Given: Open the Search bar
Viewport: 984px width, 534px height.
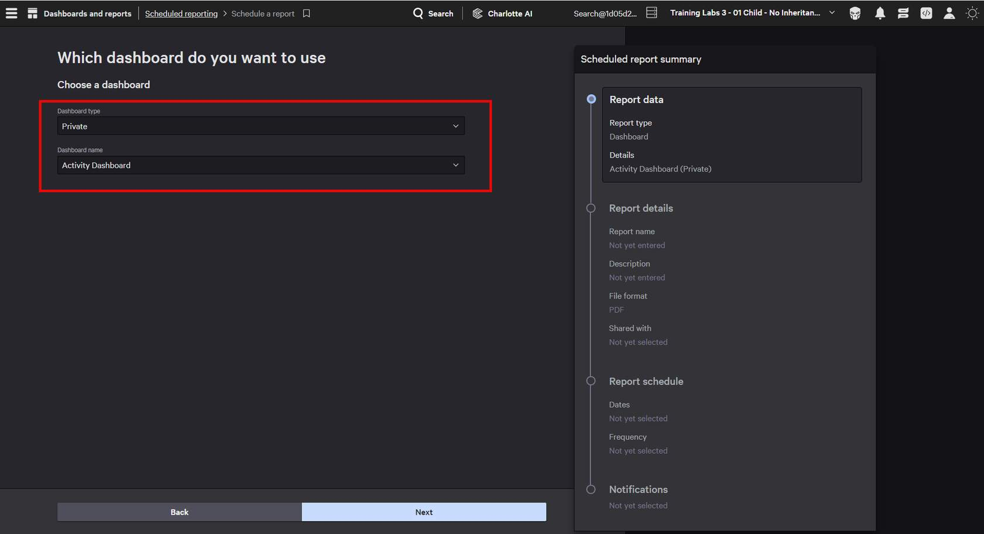Looking at the screenshot, I should click(x=433, y=13).
